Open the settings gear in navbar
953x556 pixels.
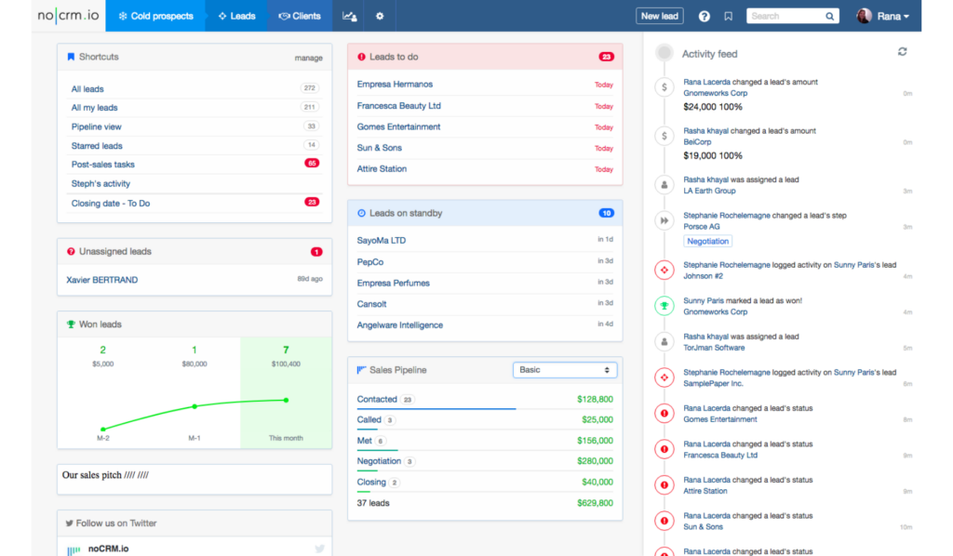(380, 17)
